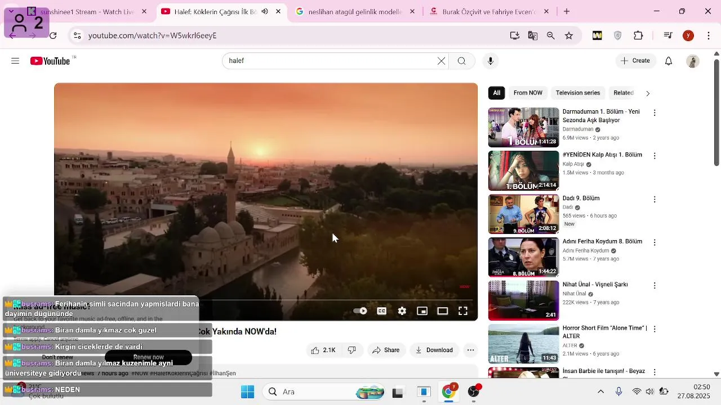Click the Share button
This screenshot has width=721, height=405.
point(386,350)
